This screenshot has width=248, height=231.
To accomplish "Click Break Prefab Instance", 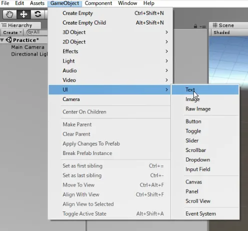I will [110, 153].
